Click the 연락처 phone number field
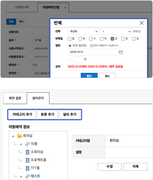153x180 pixels. click(41, 73)
